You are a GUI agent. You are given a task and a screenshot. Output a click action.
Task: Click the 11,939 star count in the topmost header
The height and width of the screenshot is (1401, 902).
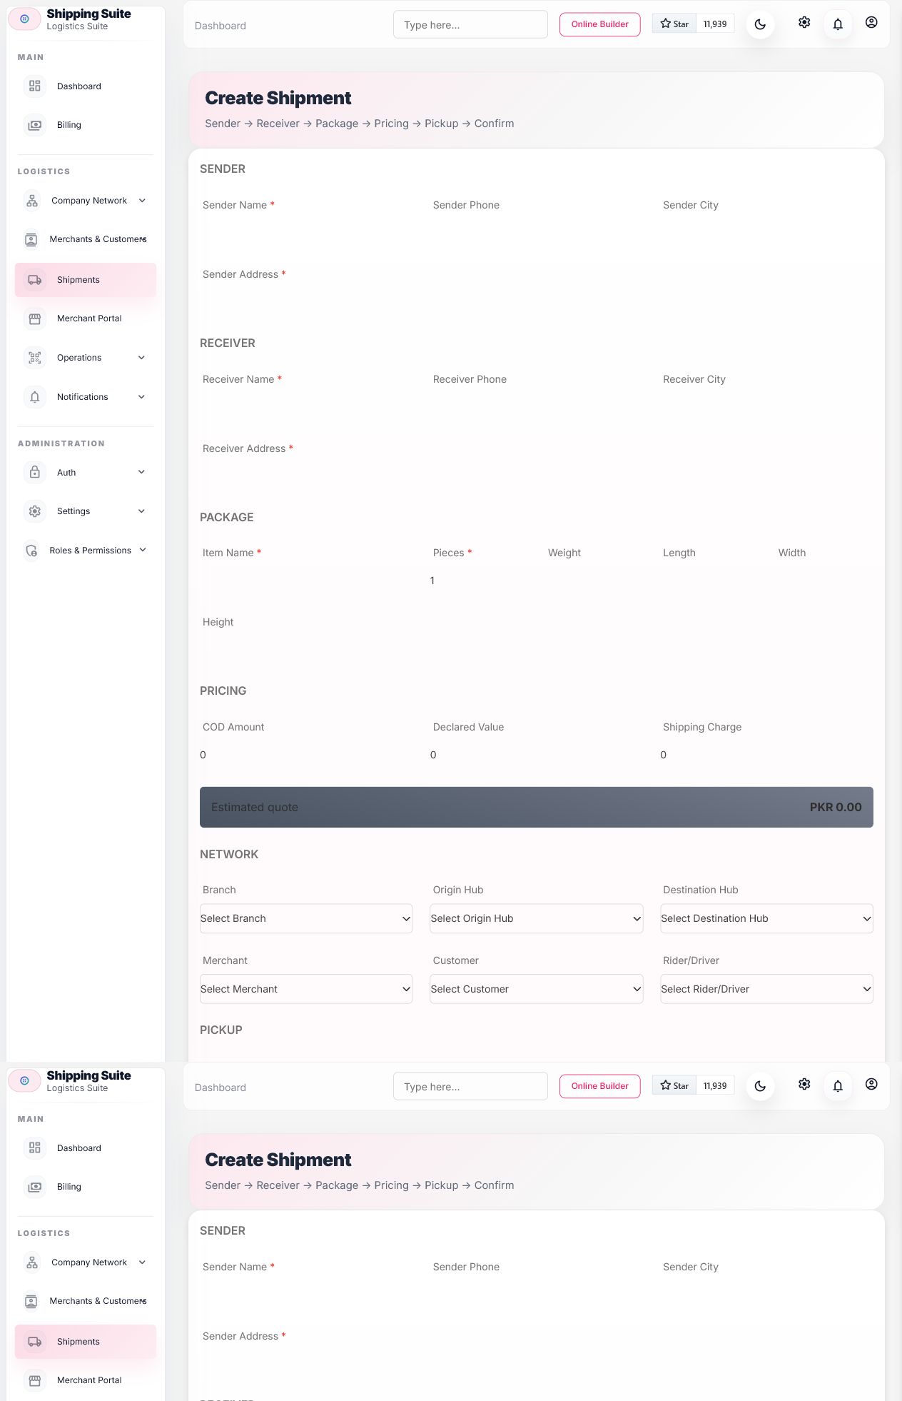[x=715, y=24]
